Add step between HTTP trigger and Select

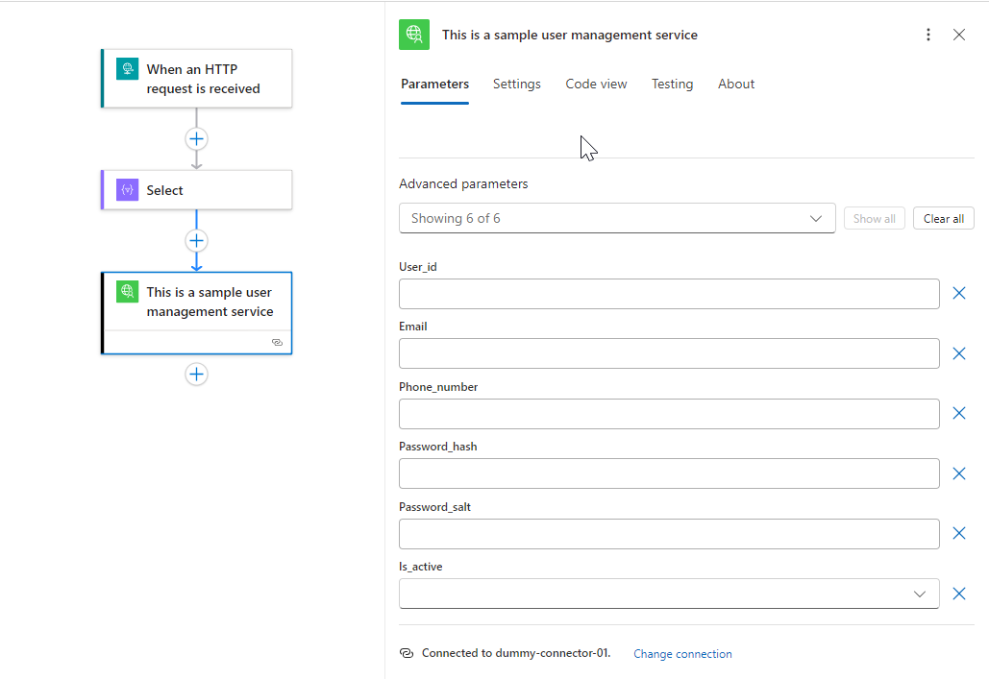[196, 139]
